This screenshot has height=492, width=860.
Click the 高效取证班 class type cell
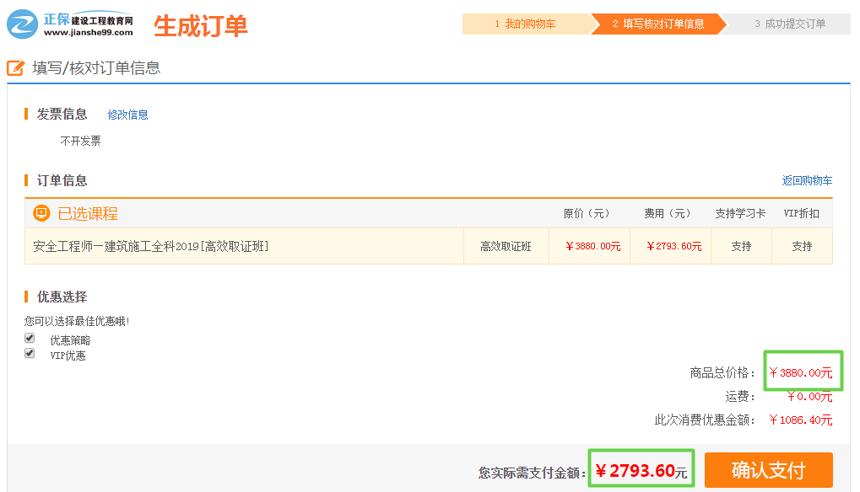(504, 245)
